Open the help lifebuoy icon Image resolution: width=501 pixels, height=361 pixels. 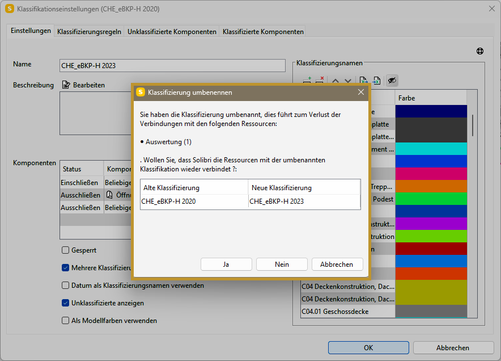[480, 51]
